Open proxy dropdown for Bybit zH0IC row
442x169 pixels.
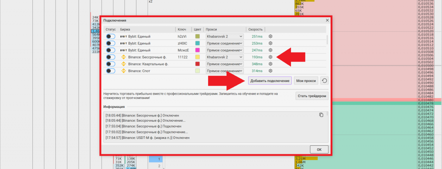tap(224, 43)
